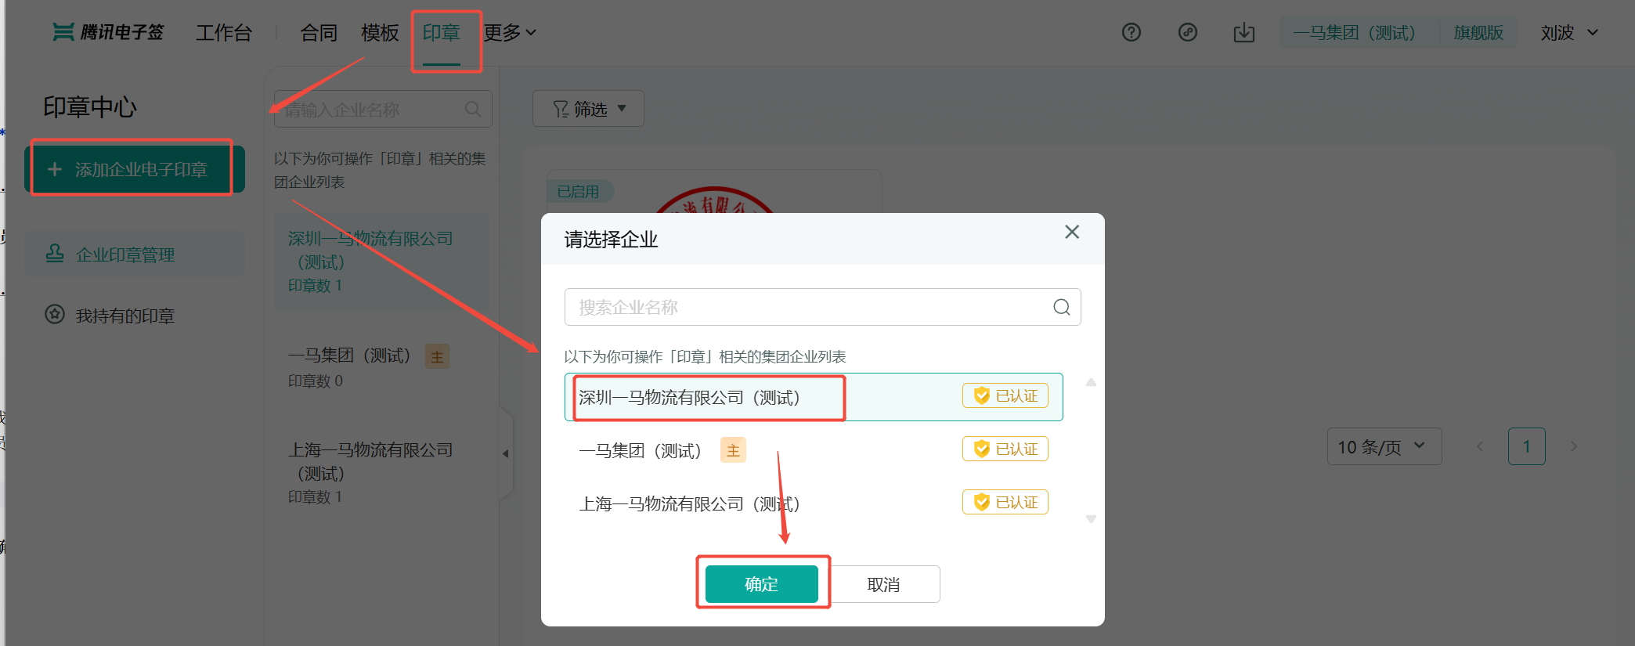The image size is (1635, 646).
Task: Click the sidebar company search magnifier icon
Action: 473,109
